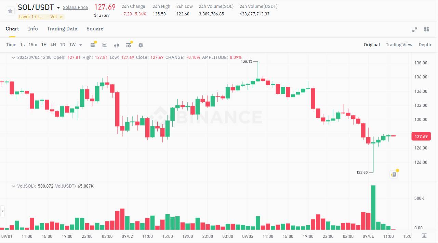Change candlestick chart style icon
This screenshot has height=243, width=438.
pyautogui.click(x=117, y=45)
